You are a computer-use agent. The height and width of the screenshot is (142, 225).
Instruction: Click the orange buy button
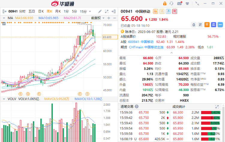coord(207,25)
